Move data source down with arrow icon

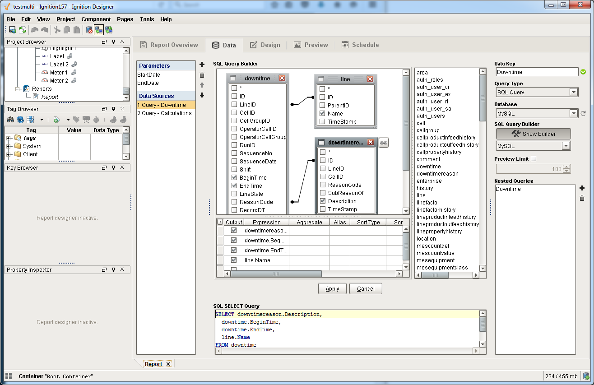[202, 95]
